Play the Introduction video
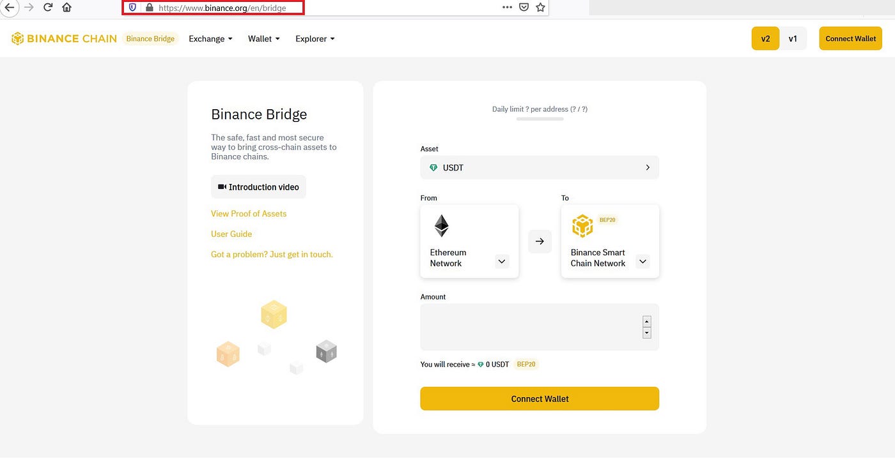 coord(258,187)
